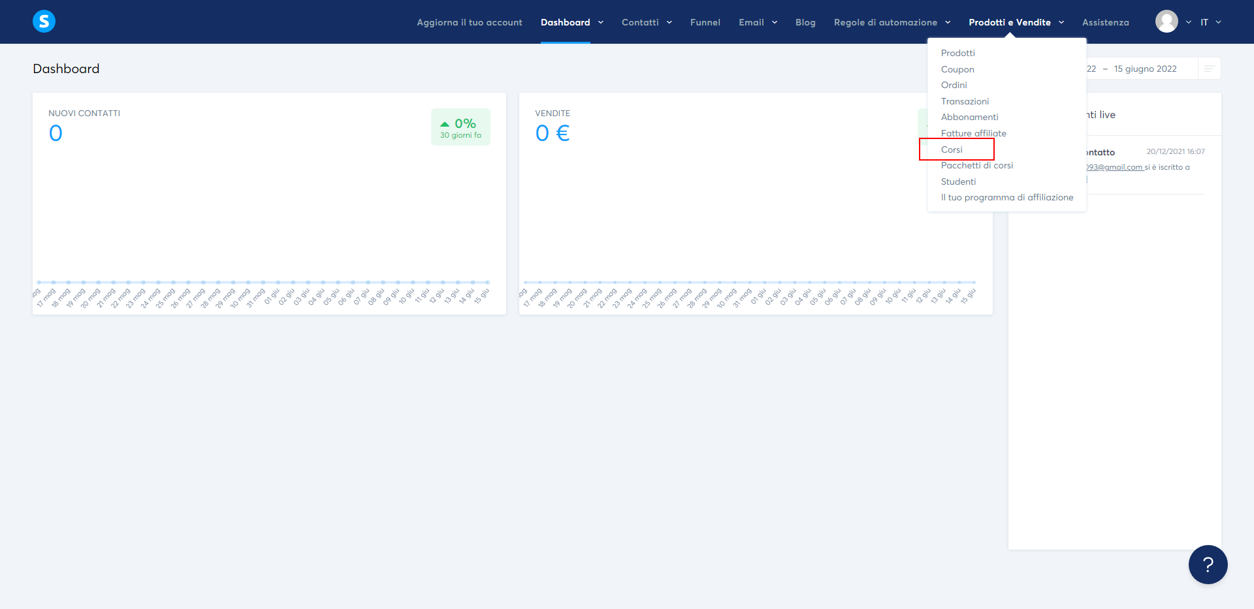1254x609 pixels.
Task: Open the user profile avatar
Action: coord(1168,21)
